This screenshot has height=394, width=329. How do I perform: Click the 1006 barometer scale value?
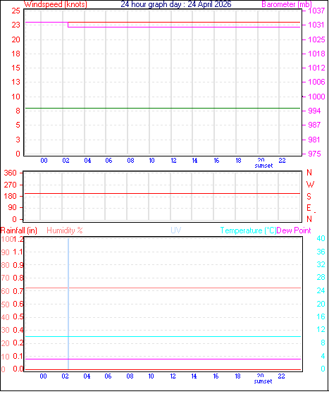click(x=316, y=82)
